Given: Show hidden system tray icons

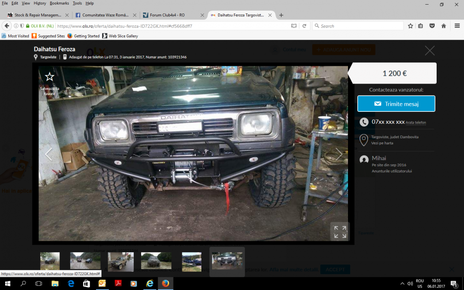Looking at the screenshot, I should pyautogui.click(x=402, y=284).
